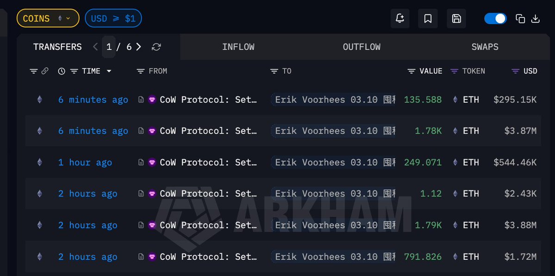The image size is (555, 276).
Task: Download transfers with the download icon
Action: 536,18
